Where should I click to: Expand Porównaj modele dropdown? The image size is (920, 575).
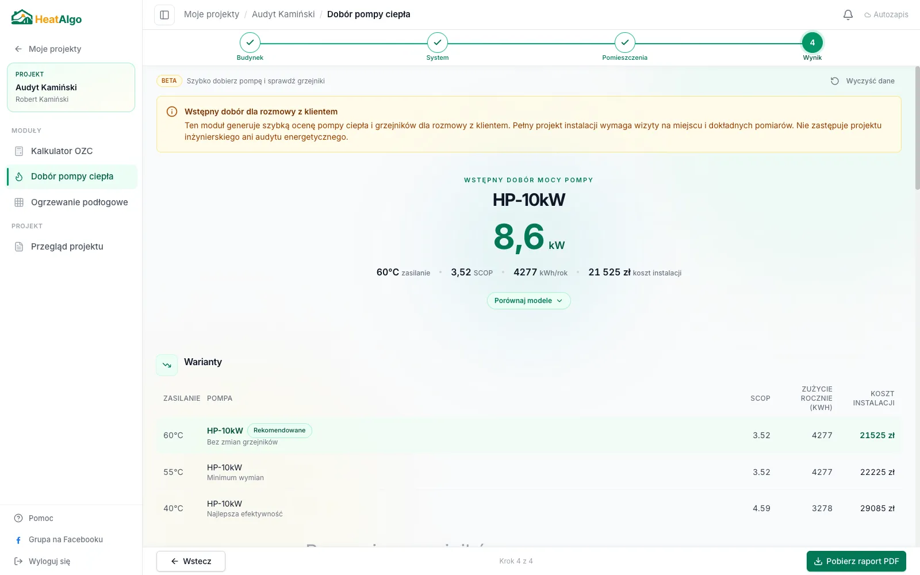tap(529, 301)
